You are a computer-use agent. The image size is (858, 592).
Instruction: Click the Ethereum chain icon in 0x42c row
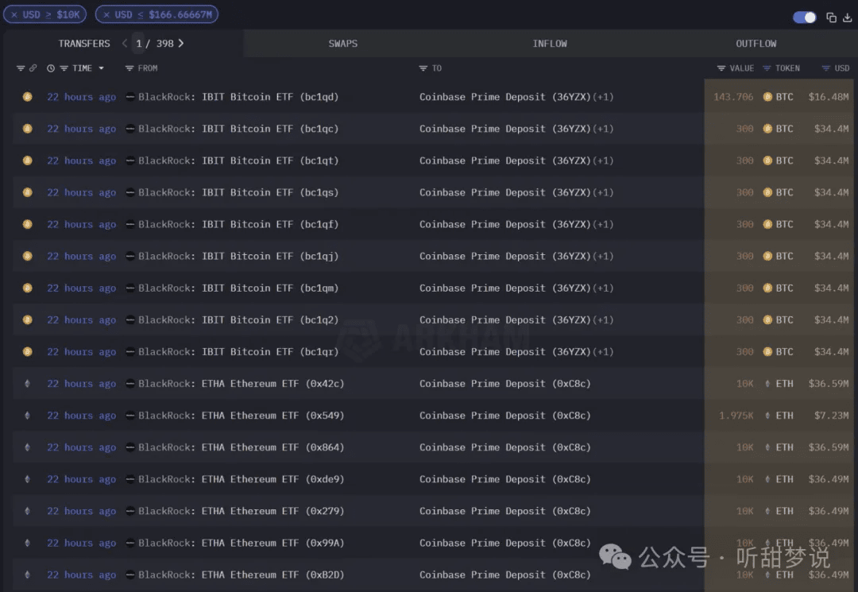point(27,384)
